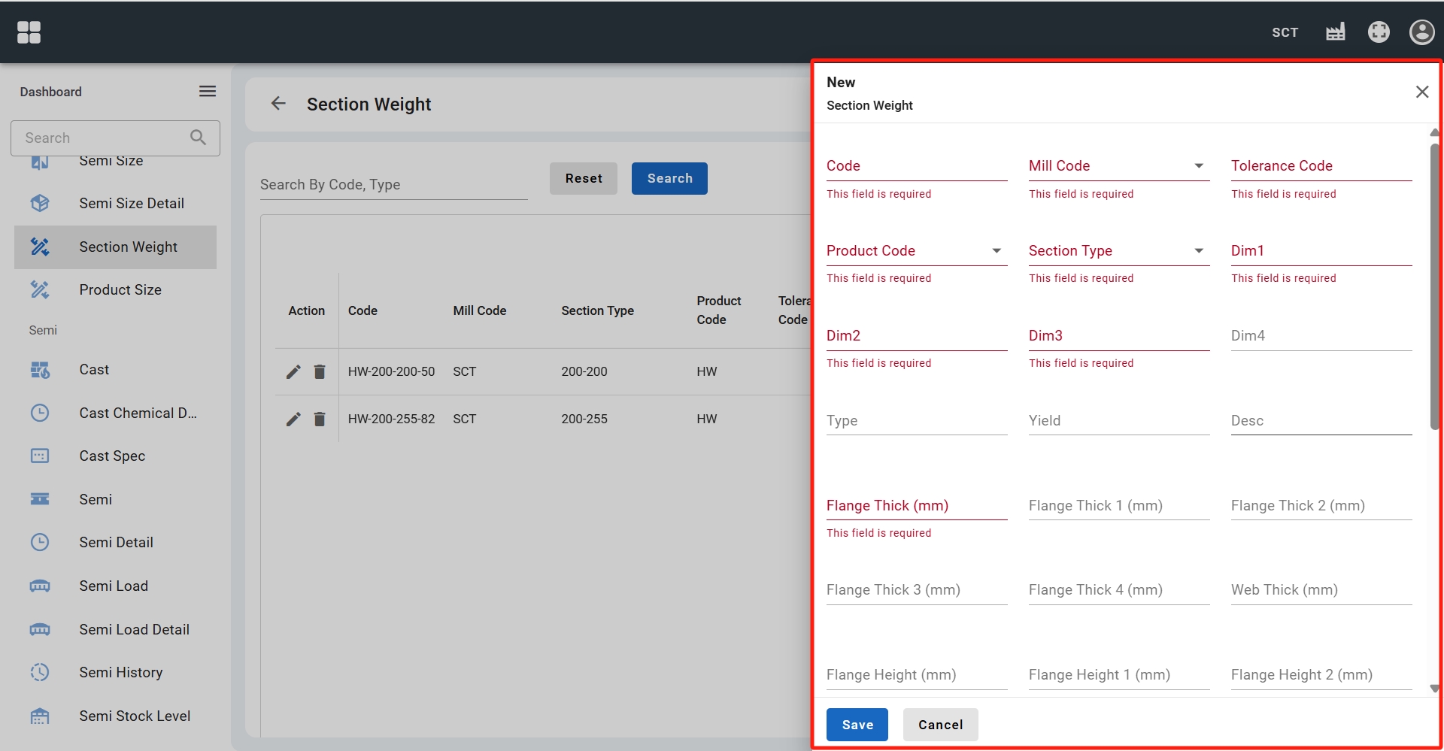Go to Semi Load Detail in sidebar

[134, 630]
